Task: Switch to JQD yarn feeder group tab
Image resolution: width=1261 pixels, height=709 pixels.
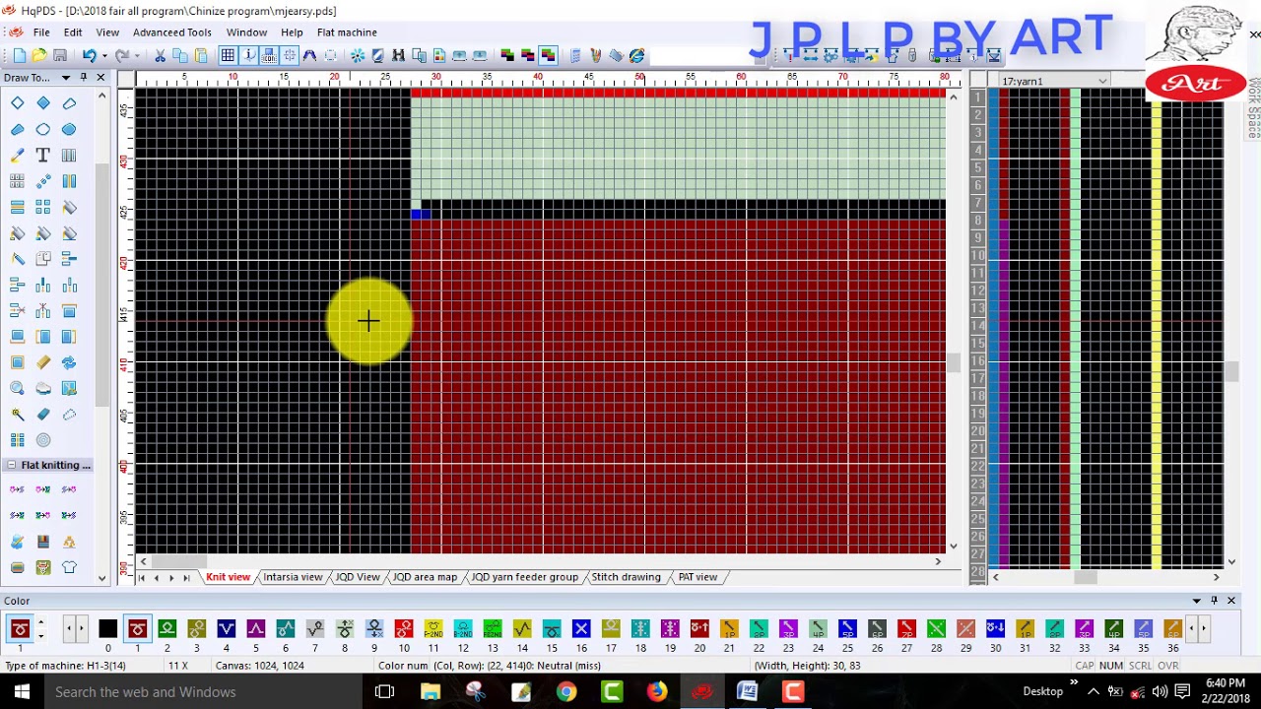Action: 524,577
